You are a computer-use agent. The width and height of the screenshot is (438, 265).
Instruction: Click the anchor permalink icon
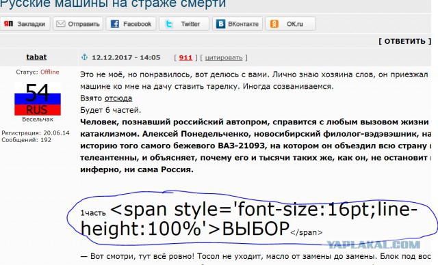click(84, 57)
